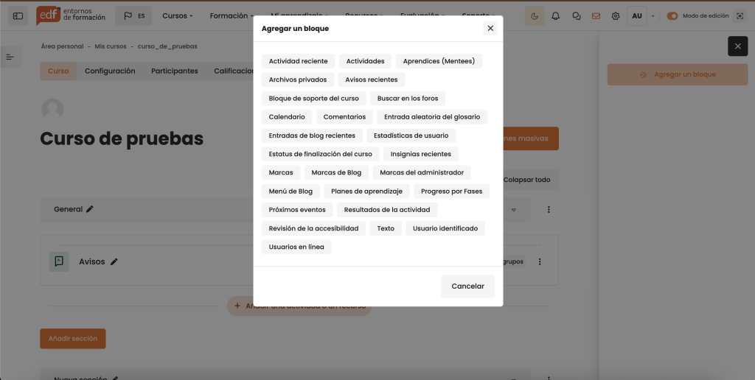Open notifications bell icon
This screenshot has height=380, width=755.
[x=556, y=16]
